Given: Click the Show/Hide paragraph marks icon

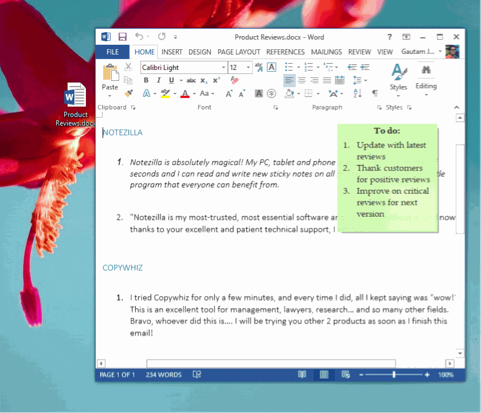Looking at the screenshot, I should (x=375, y=93).
